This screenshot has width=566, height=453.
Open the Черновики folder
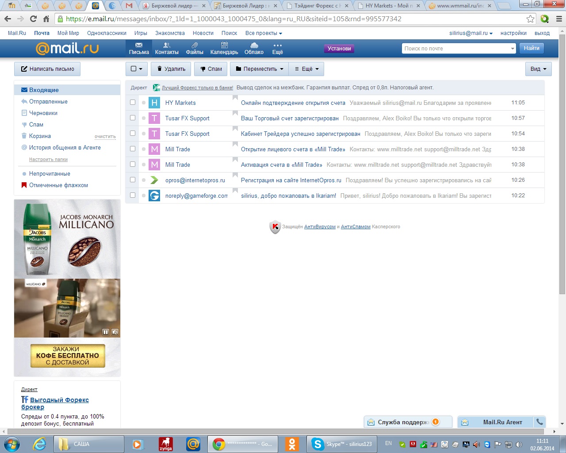coord(43,113)
